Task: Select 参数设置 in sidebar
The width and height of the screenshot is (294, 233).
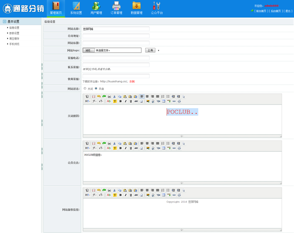Action: pos(14,33)
